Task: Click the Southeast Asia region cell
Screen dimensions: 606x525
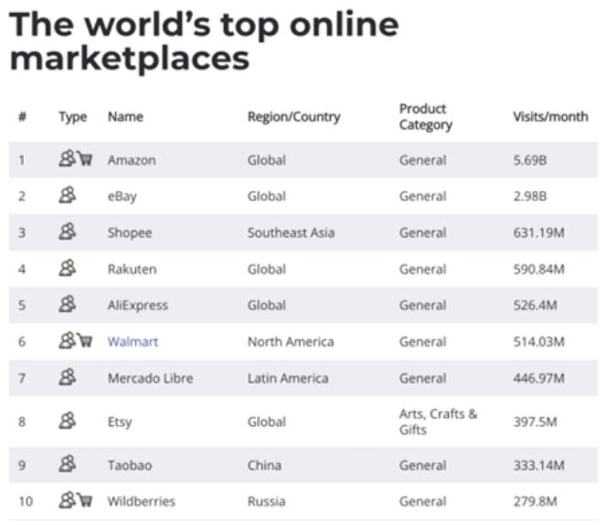Action: (x=291, y=232)
